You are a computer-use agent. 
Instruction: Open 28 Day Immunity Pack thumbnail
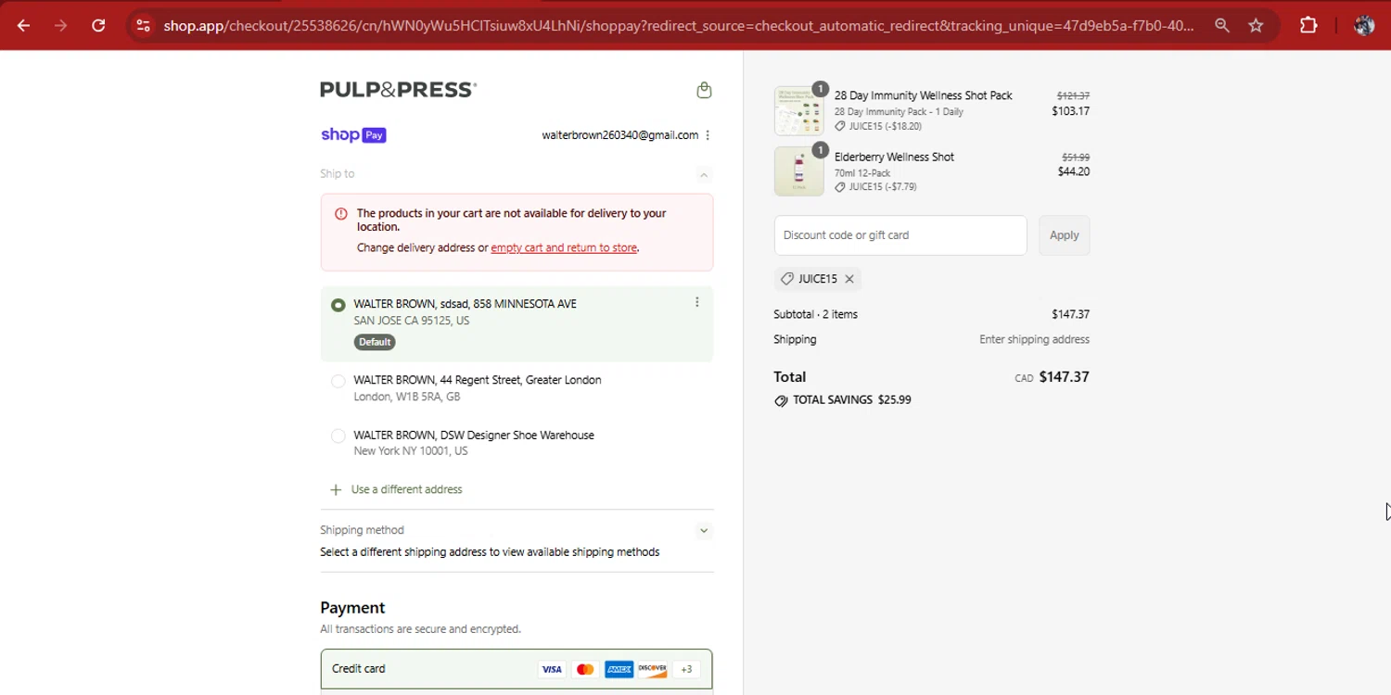(x=798, y=110)
